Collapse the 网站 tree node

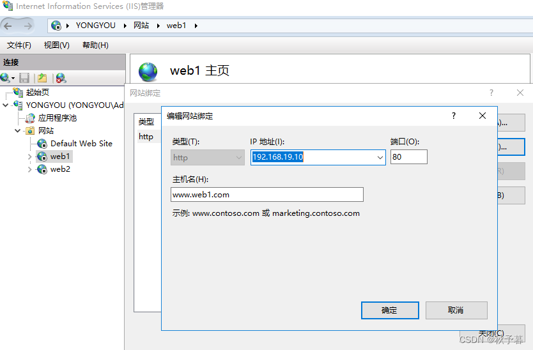[x=18, y=131]
